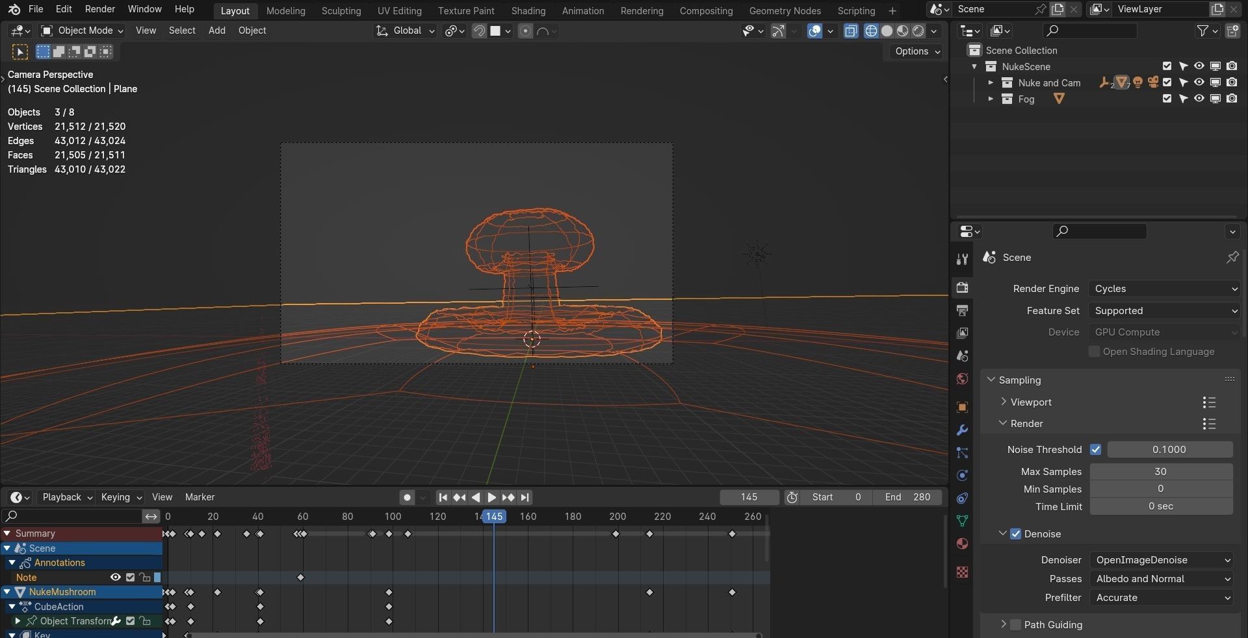Exclude Nuke and Cam collection checkbox

pyautogui.click(x=1167, y=82)
